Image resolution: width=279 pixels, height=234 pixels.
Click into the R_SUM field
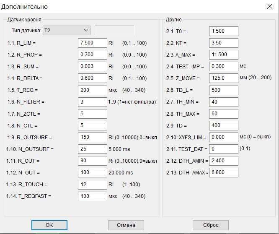point(92,66)
